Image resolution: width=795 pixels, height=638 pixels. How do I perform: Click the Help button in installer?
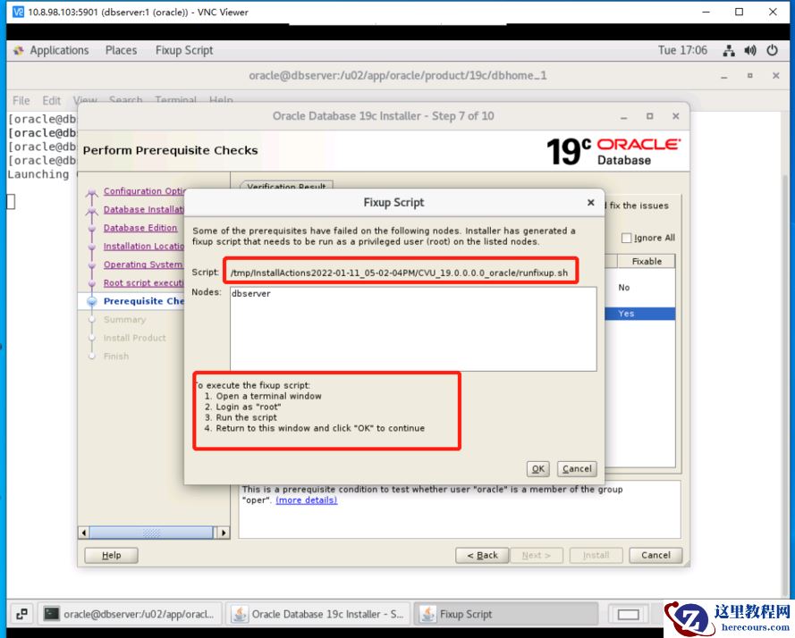click(111, 555)
